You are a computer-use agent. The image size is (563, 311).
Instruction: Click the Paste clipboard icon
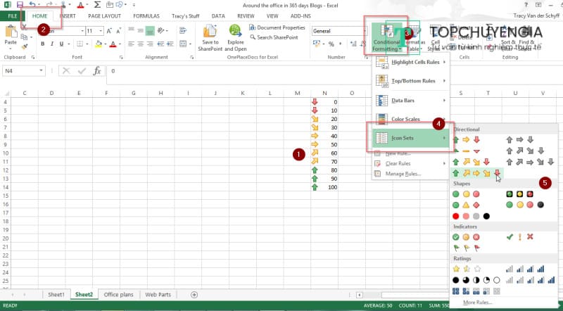click(x=11, y=35)
